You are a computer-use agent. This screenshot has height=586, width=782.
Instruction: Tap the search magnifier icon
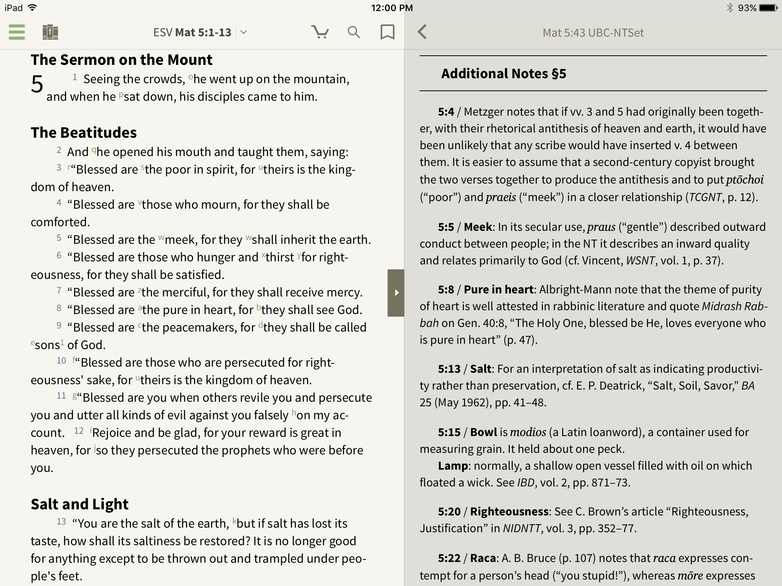[x=354, y=32]
